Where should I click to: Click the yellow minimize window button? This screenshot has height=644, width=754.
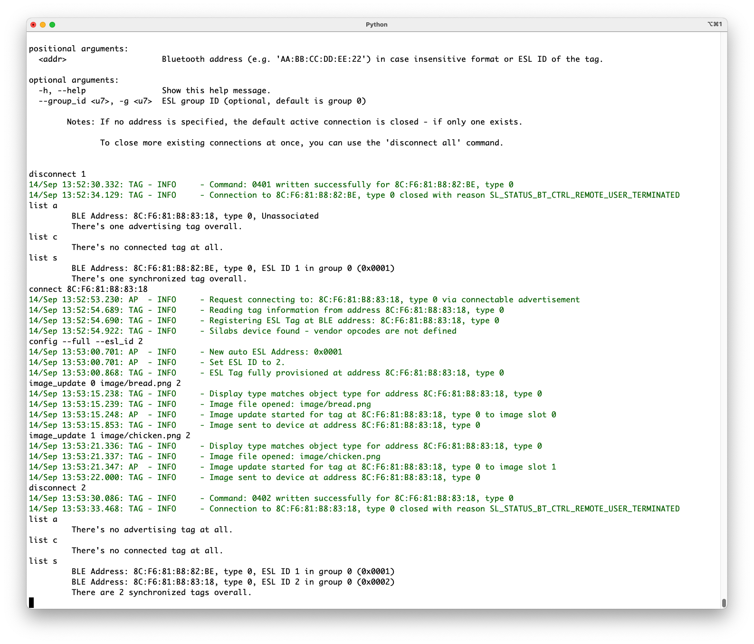click(x=43, y=25)
